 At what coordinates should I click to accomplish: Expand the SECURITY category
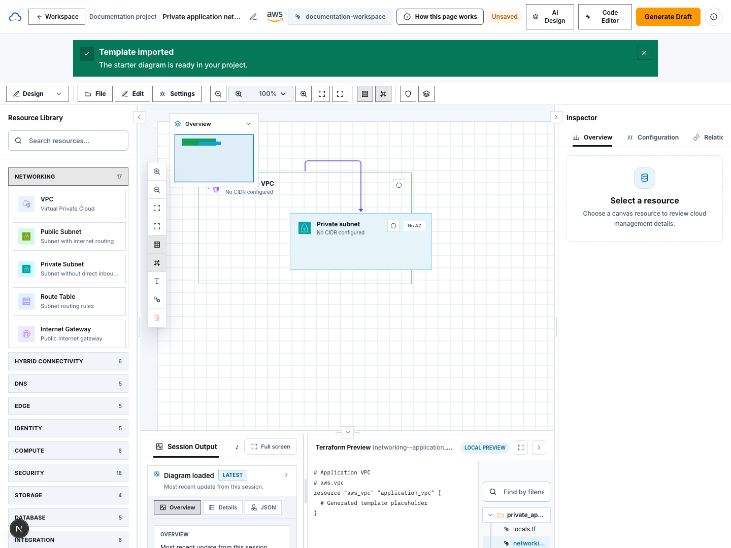(68, 473)
